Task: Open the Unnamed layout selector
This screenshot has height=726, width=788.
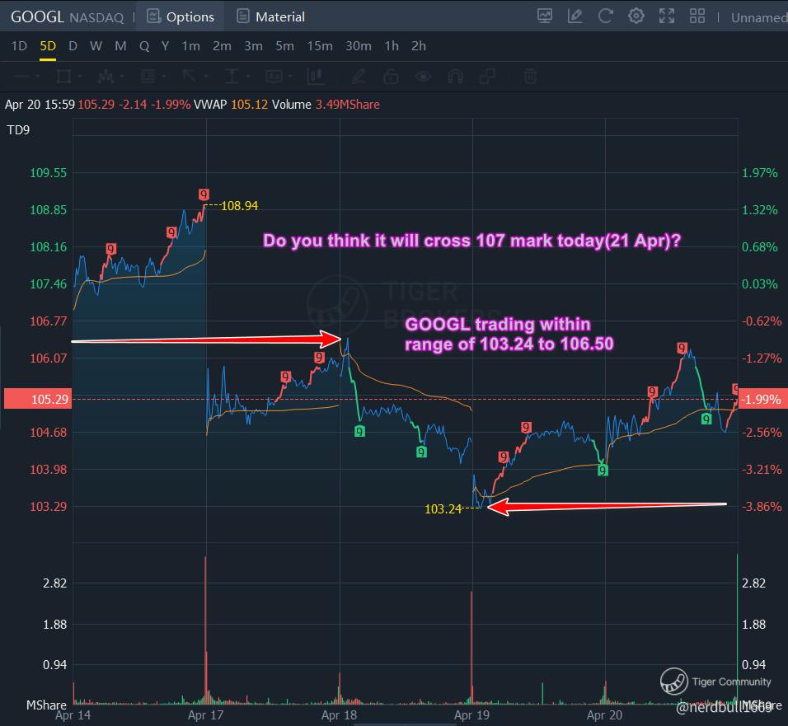Action: click(x=759, y=17)
